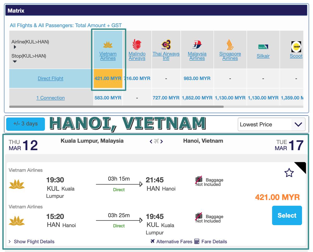
Task: Click the matrix horizontal scrollbar
Action: (116, 107)
